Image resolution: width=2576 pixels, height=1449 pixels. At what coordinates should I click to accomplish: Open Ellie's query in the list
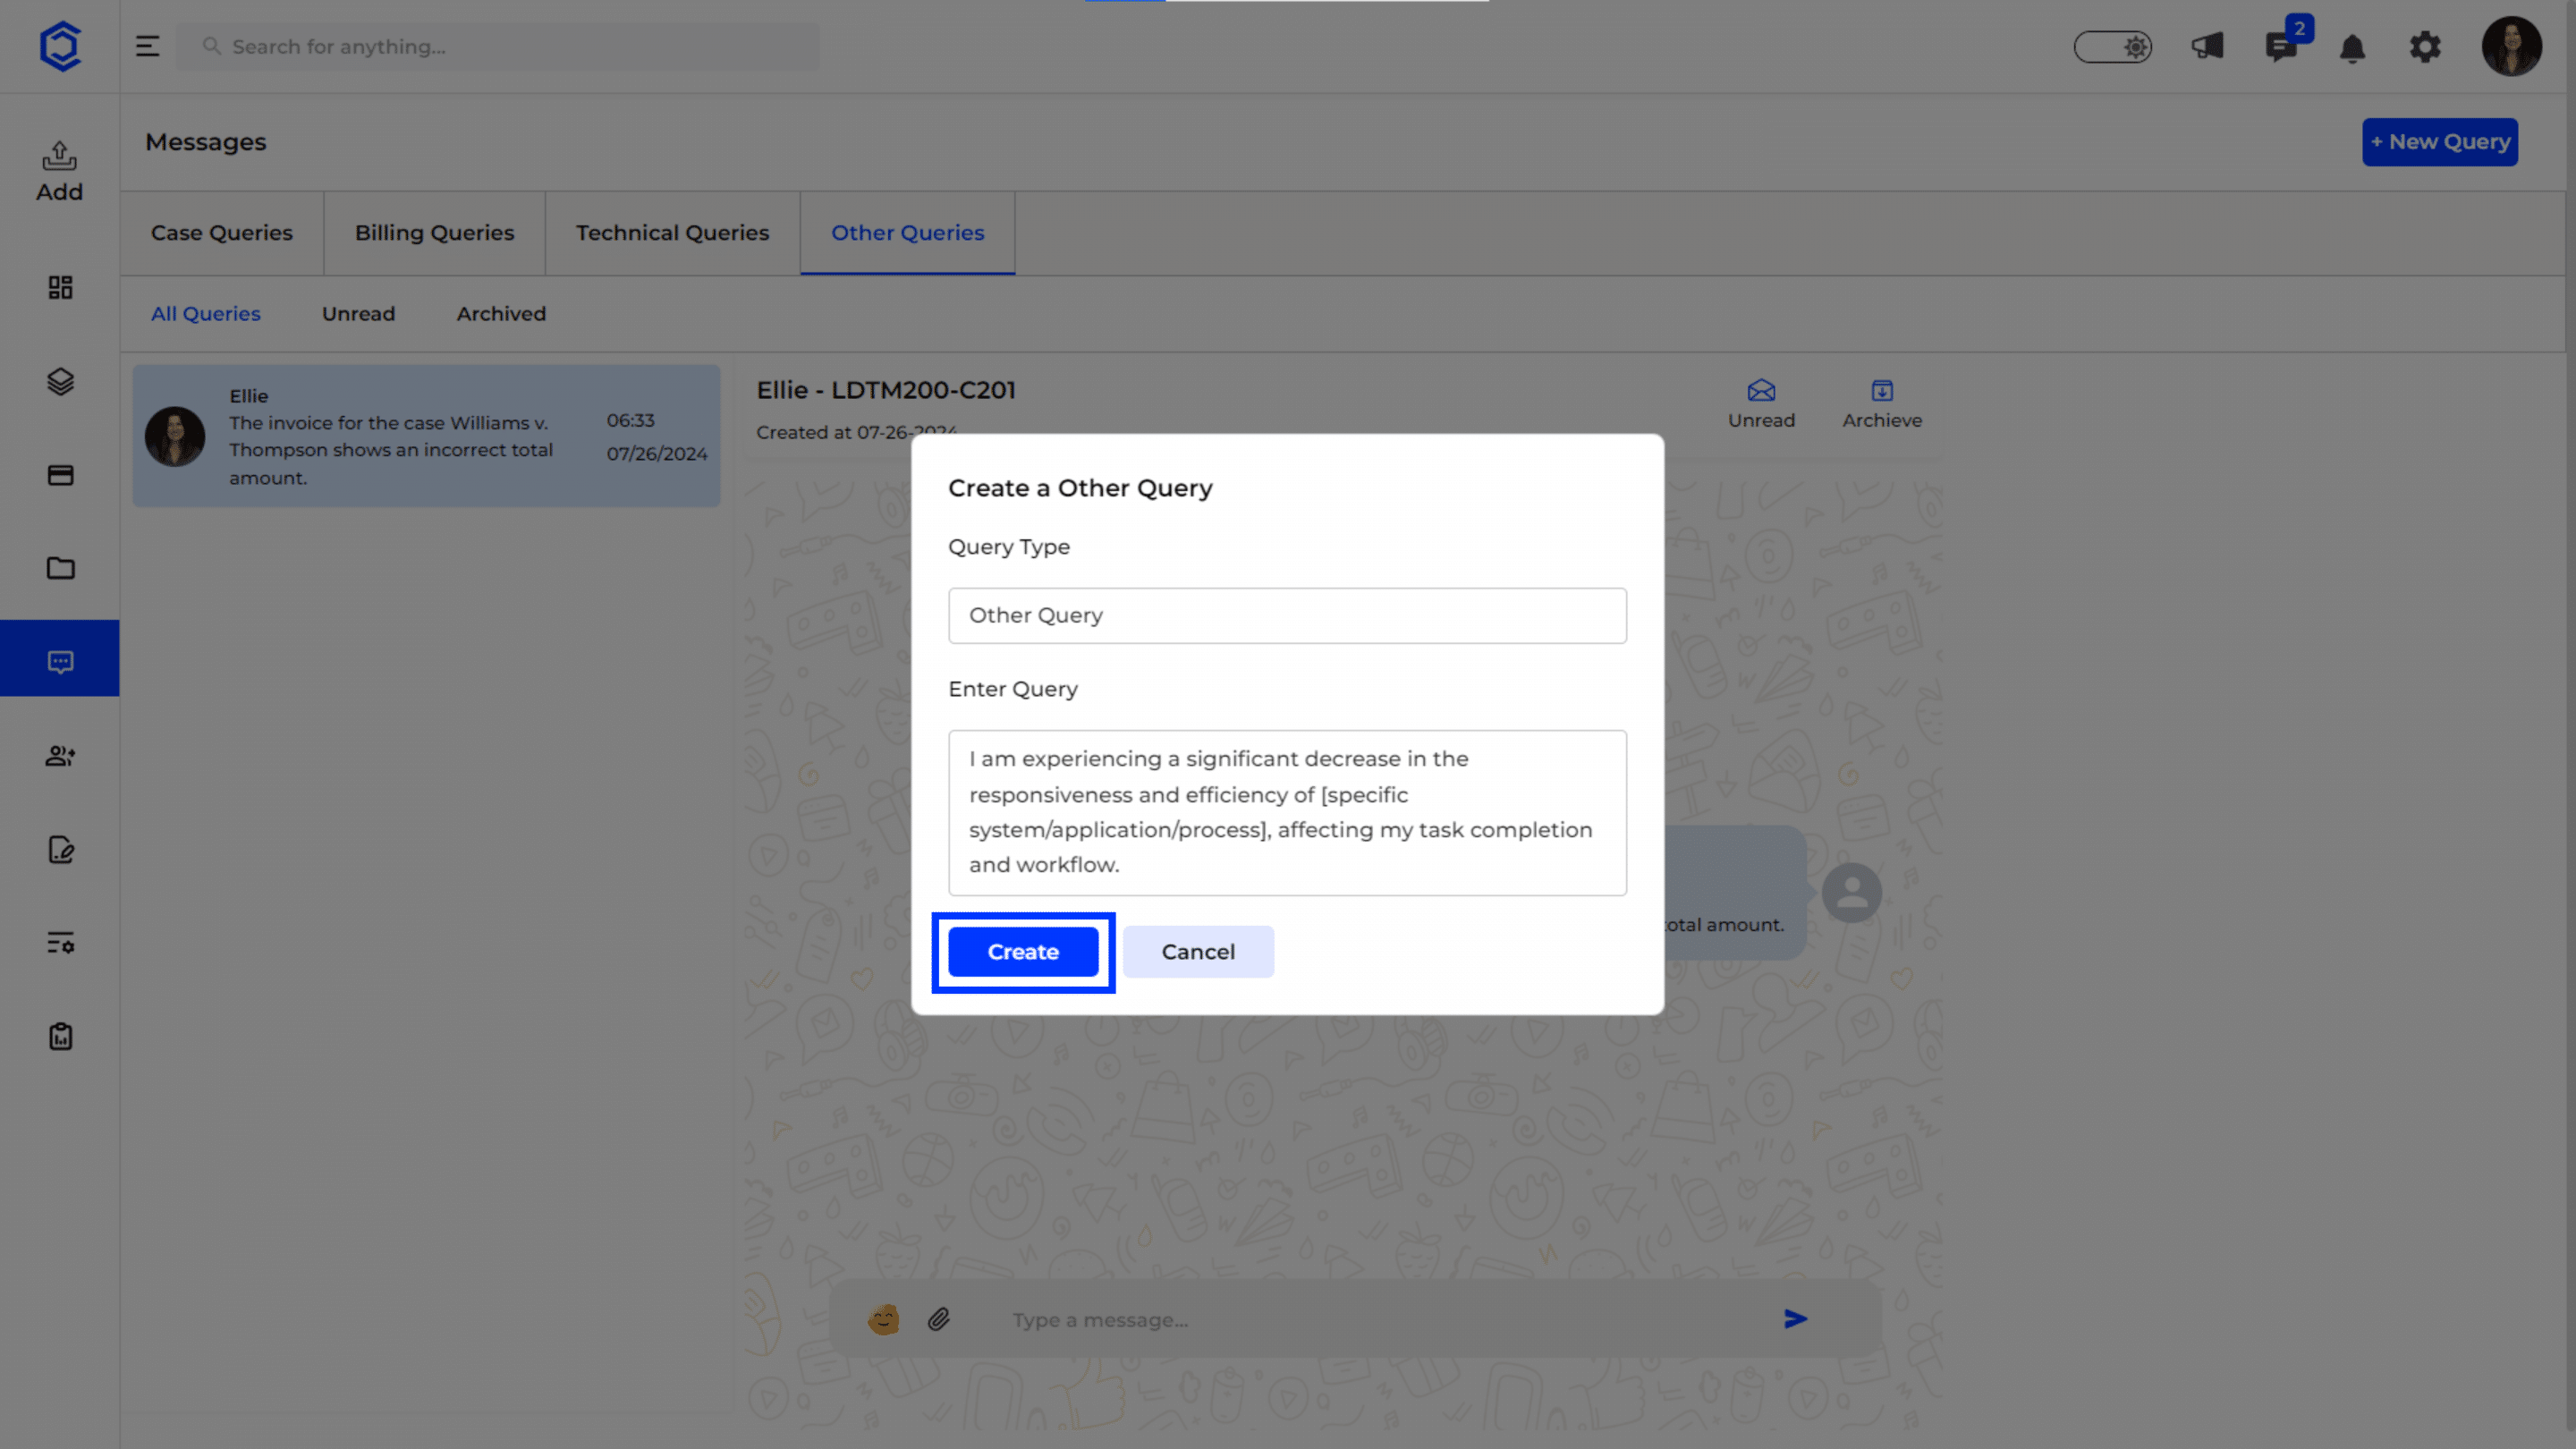(x=426, y=436)
